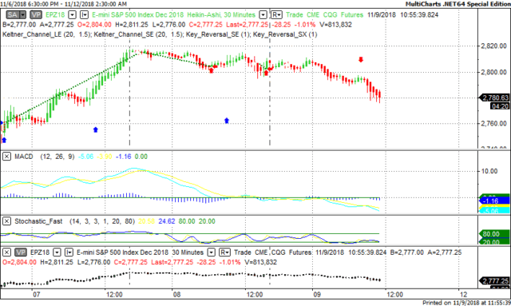Click the yellow 20.58 Stochastic value

coord(146,221)
